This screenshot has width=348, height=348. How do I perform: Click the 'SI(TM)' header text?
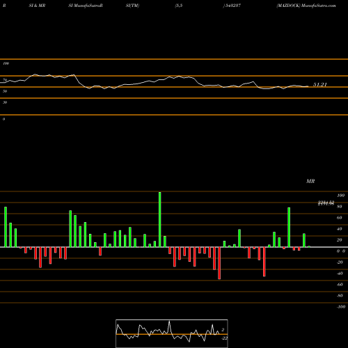132,6
